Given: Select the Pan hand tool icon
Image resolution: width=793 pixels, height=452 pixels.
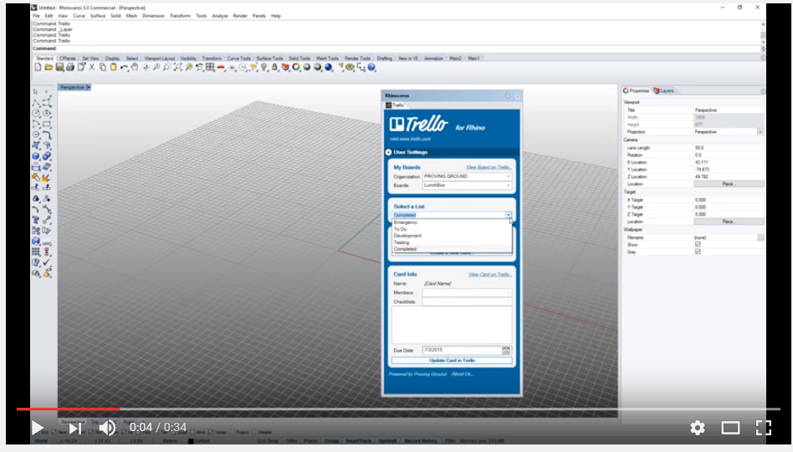Looking at the screenshot, I should pyautogui.click(x=135, y=67).
